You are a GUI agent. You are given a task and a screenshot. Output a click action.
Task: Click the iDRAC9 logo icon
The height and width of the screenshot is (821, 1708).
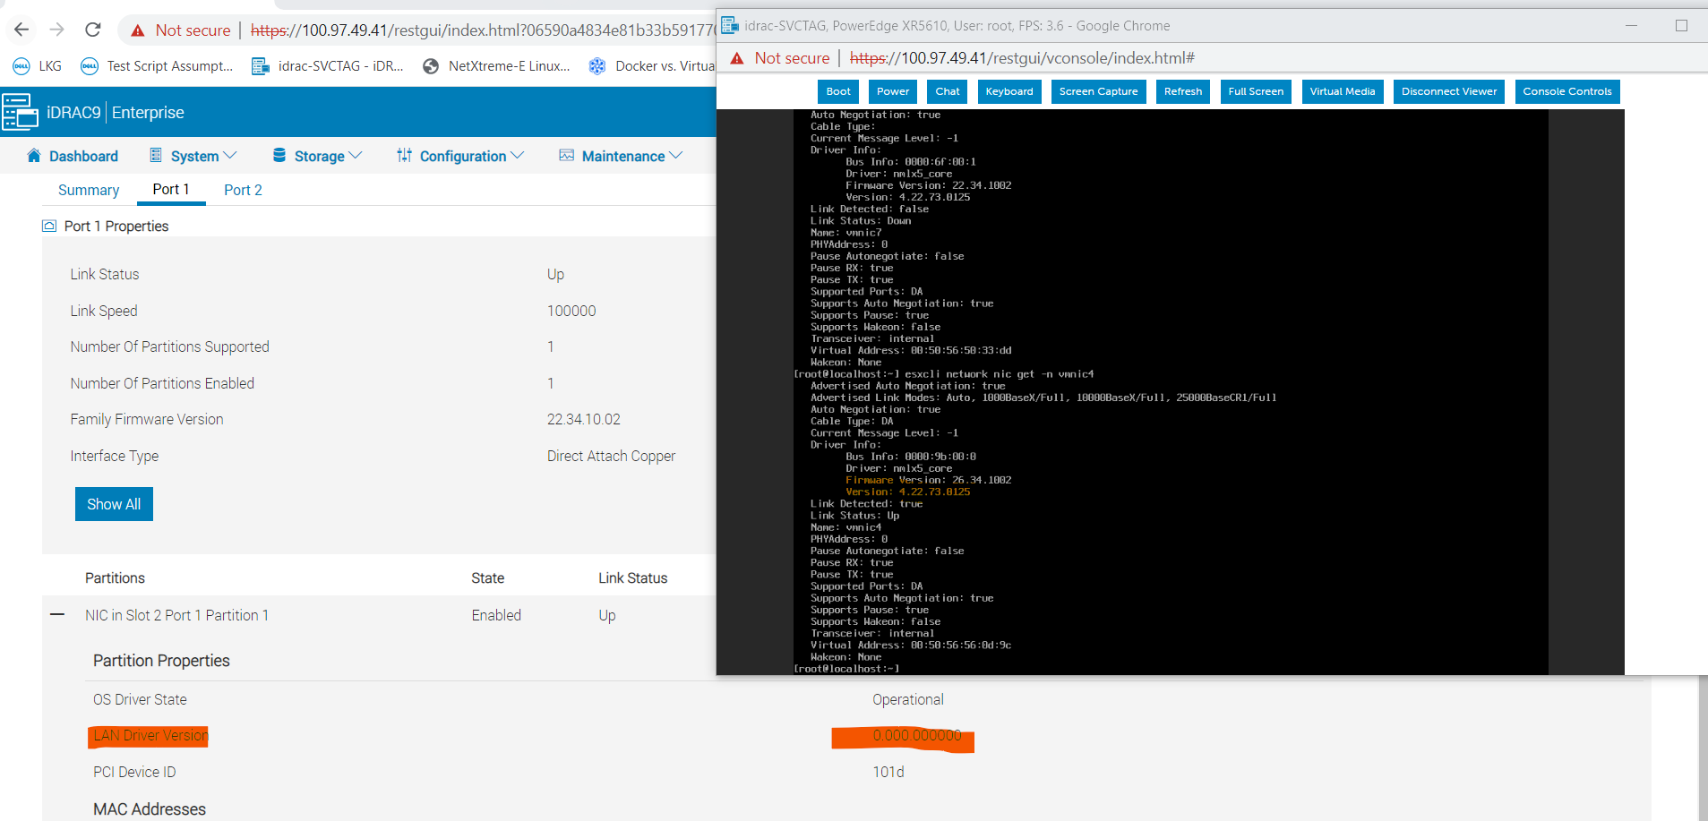(20, 112)
